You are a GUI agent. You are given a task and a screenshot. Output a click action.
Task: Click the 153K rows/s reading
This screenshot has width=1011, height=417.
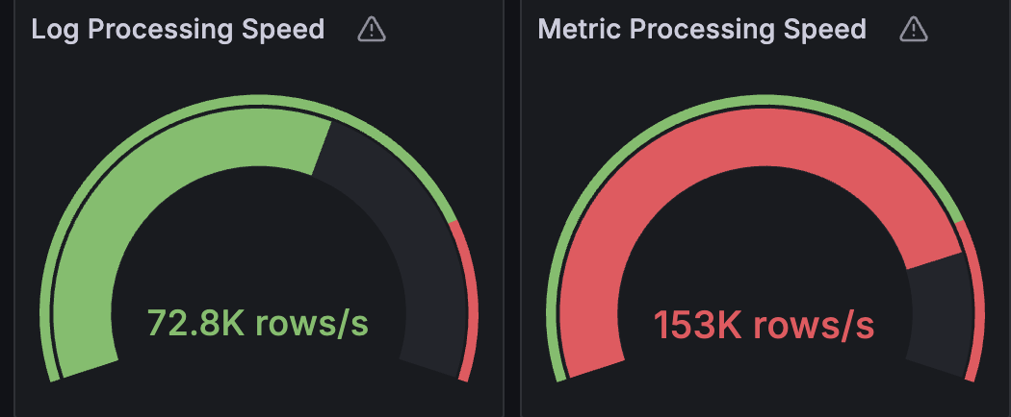coord(764,325)
